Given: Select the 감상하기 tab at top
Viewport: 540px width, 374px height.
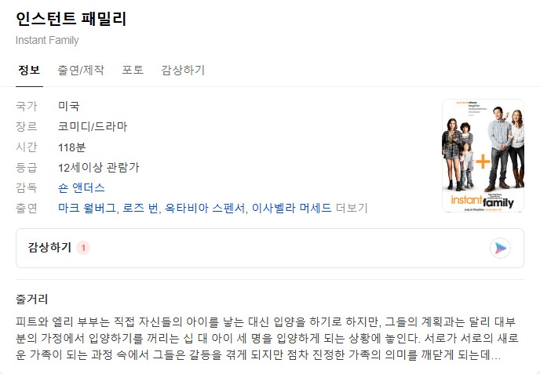Looking at the screenshot, I should click(183, 71).
